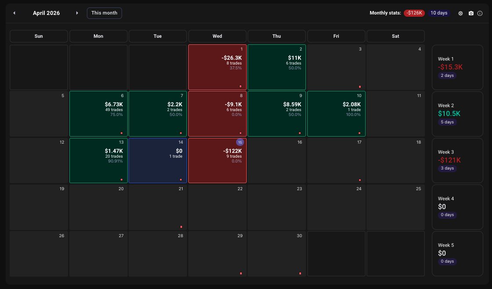Select the Sat column header
This screenshot has width=492, height=289.
pos(395,36)
